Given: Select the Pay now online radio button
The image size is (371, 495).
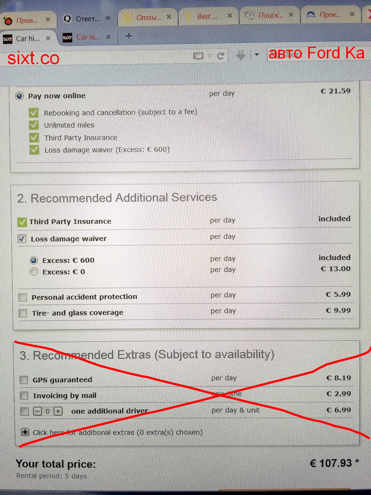Looking at the screenshot, I should pos(19,96).
